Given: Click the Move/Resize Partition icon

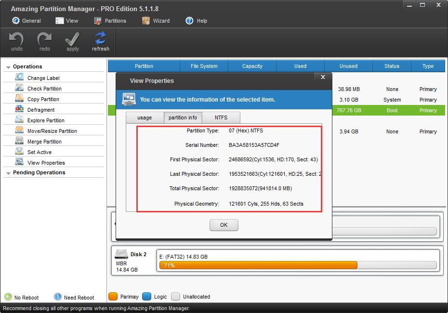Looking at the screenshot, I should 19,130.
